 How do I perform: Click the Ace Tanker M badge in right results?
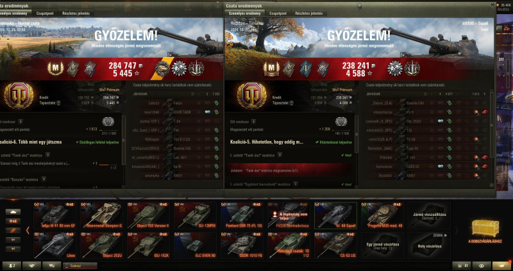point(271,69)
